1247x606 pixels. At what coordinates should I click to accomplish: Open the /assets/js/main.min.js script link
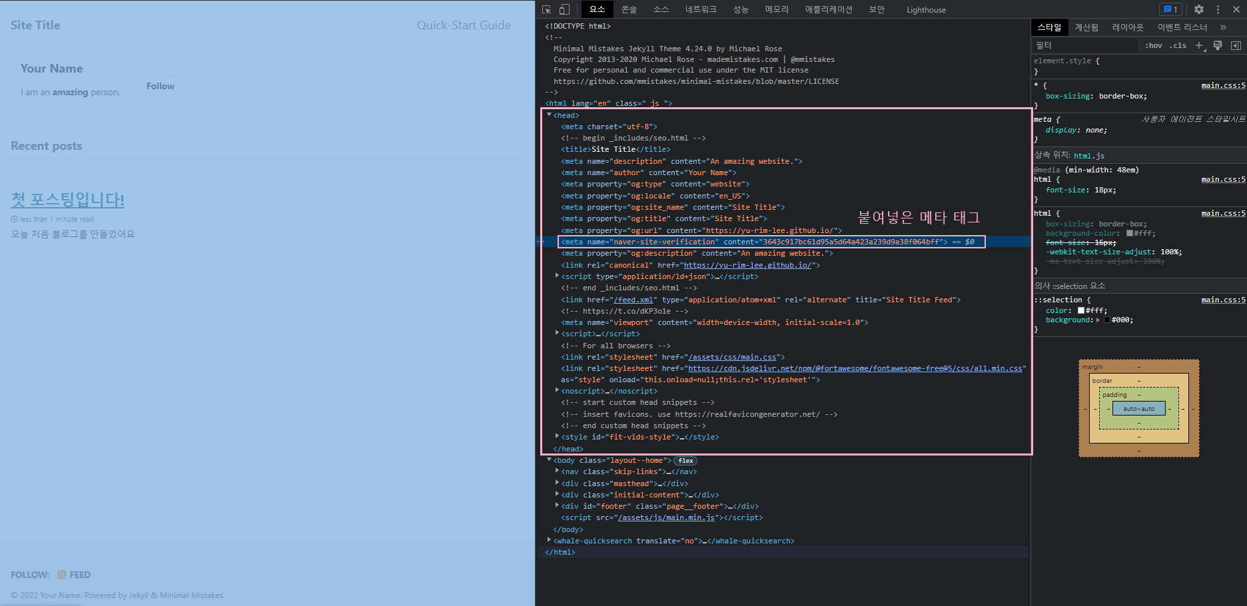pos(666,517)
